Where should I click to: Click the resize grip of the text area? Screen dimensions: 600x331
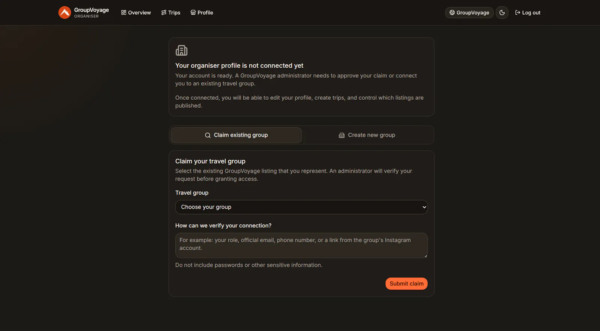[x=426, y=256]
